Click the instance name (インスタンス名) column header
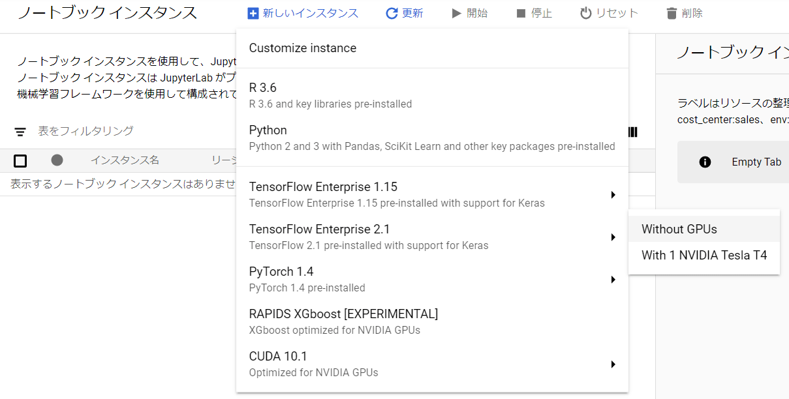Image resolution: width=789 pixels, height=399 pixels. point(125,160)
